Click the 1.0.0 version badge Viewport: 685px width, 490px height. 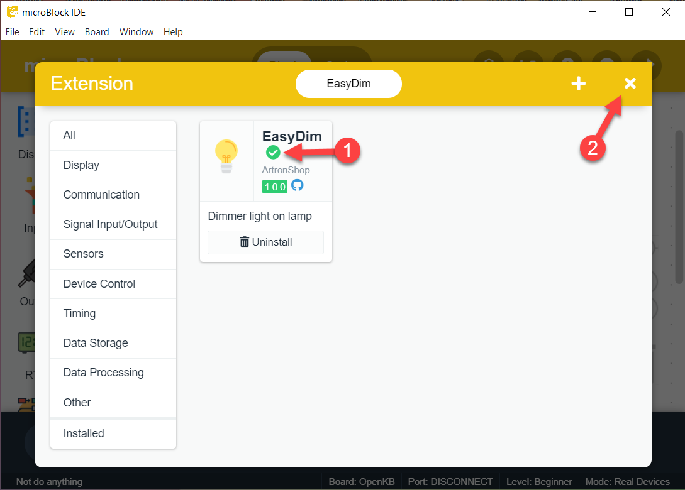tap(275, 187)
